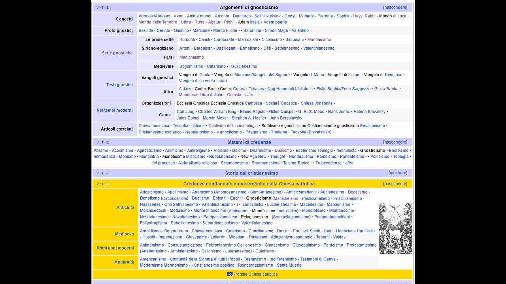Screen dimensions: 506x284
Task: Open the Trascendenza link
Action: pos(329,163)
